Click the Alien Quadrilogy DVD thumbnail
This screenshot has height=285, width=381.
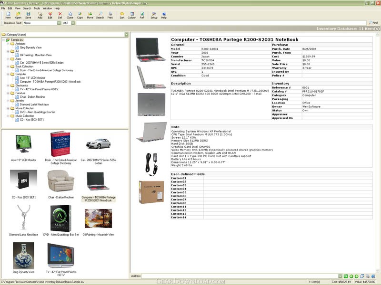click(x=61, y=218)
